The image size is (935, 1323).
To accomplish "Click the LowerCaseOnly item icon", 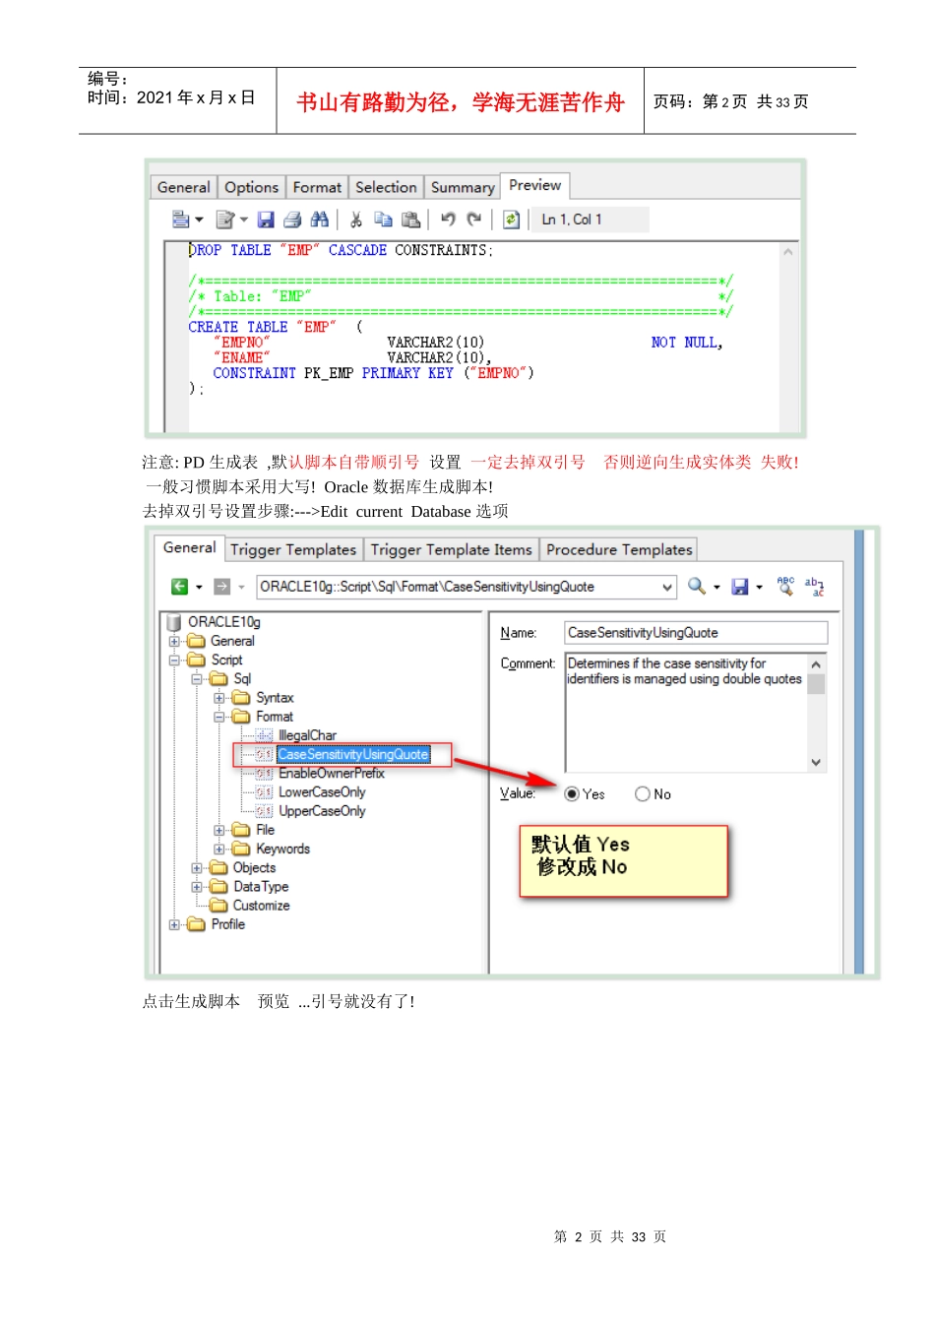I will (264, 792).
